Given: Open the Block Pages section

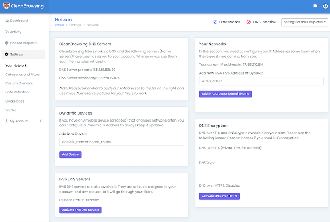Looking at the screenshot, I should tap(15, 101).
